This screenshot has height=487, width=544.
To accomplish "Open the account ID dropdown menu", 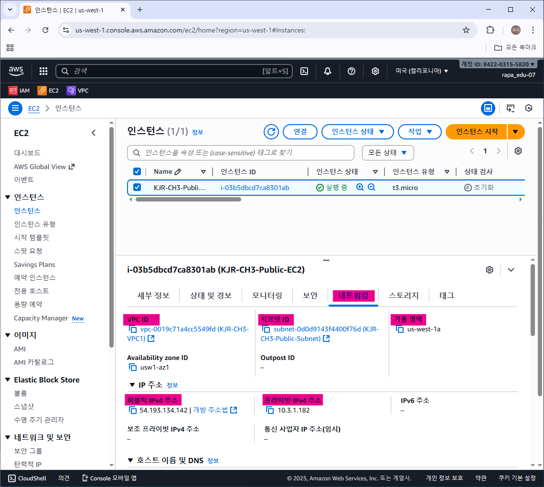I will click(498, 64).
